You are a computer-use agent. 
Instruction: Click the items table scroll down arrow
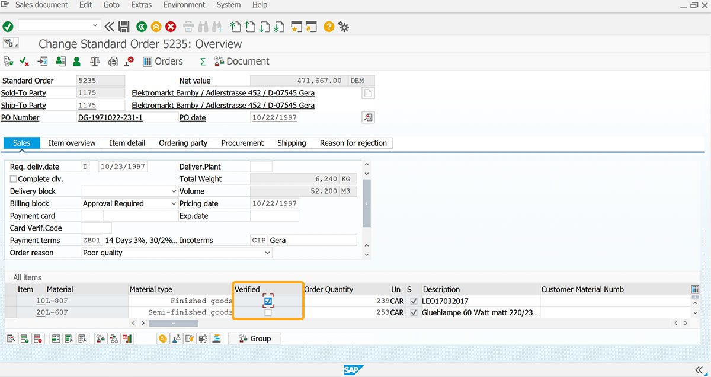[x=696, y=312]
